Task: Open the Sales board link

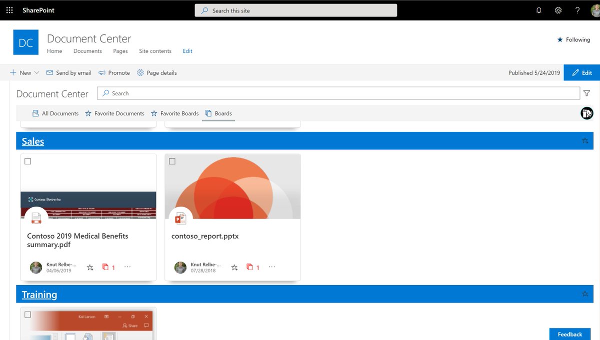Action: tap(32, 141)
